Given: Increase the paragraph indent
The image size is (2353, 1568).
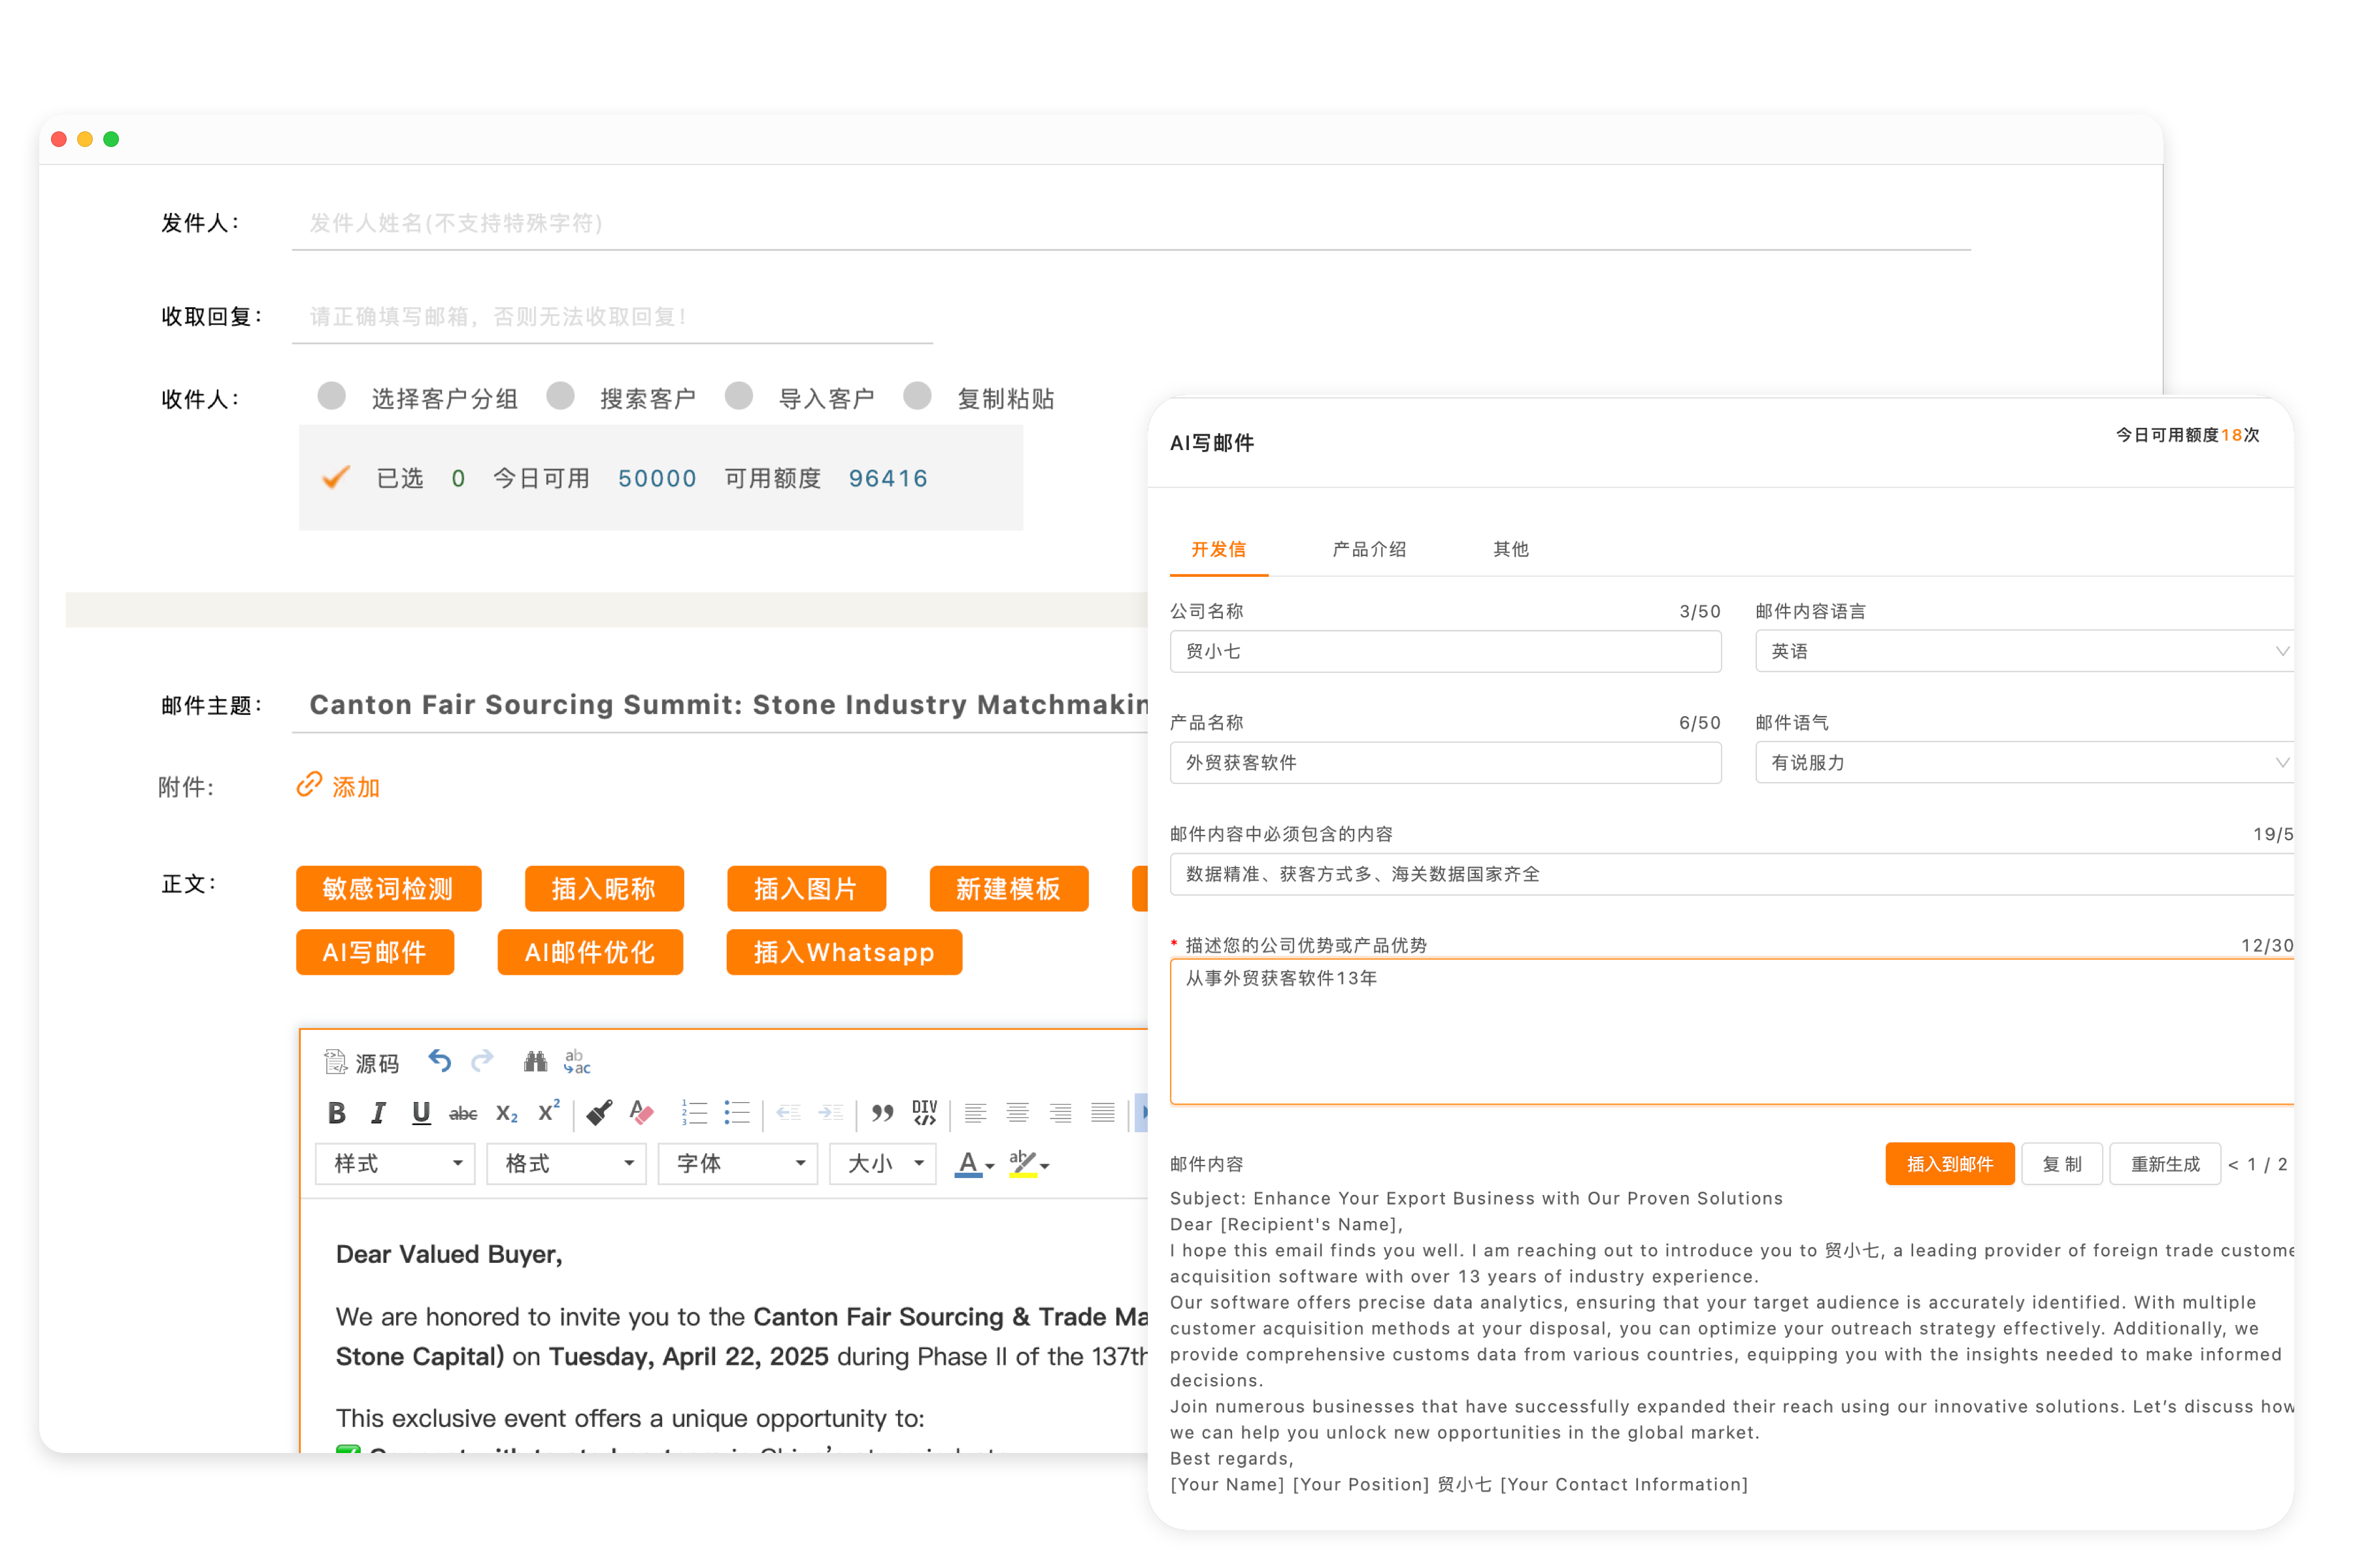Looking at the screenshot, I should [x=830, y=1113].
